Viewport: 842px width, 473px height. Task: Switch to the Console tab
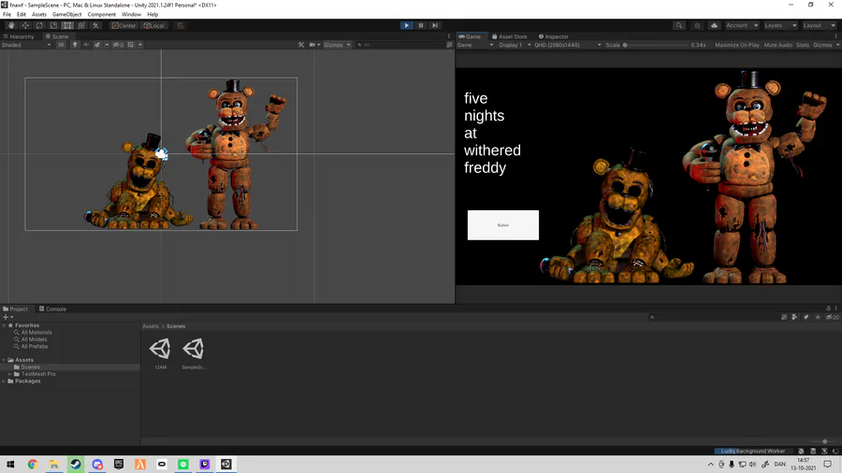point(52,308)
